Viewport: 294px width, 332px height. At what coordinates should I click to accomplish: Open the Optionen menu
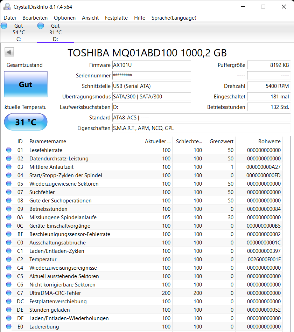[64, 18]
